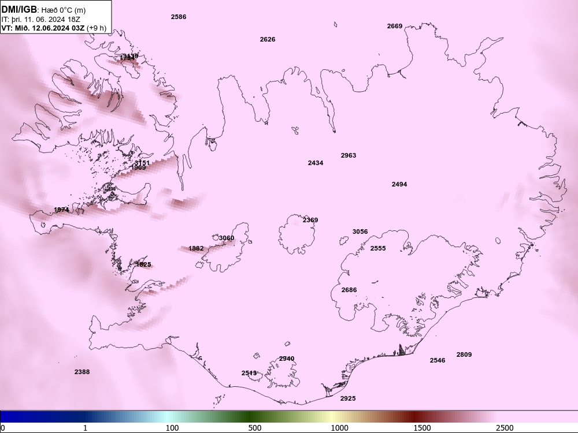Click the 2513 height value
The image size is (578, 433).
[x=249, y=374]
